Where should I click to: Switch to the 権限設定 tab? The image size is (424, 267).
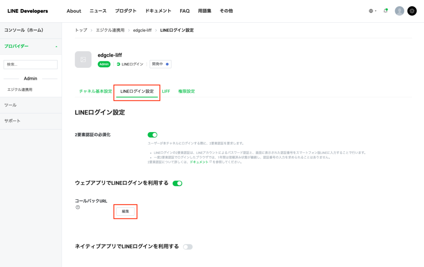click(186, 91)
